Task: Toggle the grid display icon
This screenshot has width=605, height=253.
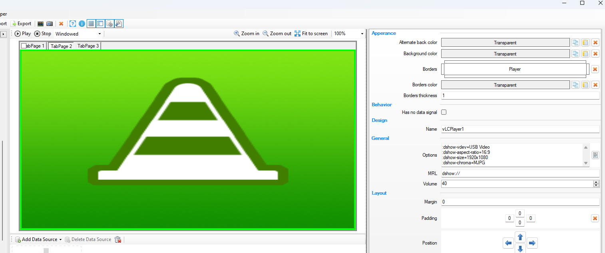Action: click(x=91, y=24)
